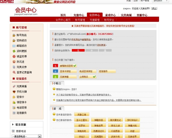Open 充值管理 in red submenu
172x138 pixels.
(95, 20)
